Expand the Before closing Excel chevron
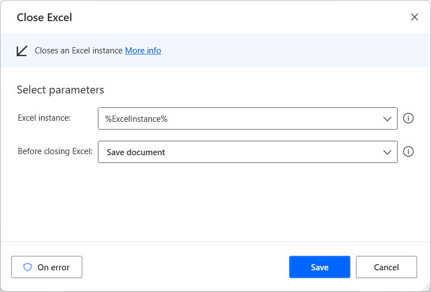The height and width of the screenshot is (292, 431). pos(387,152)
